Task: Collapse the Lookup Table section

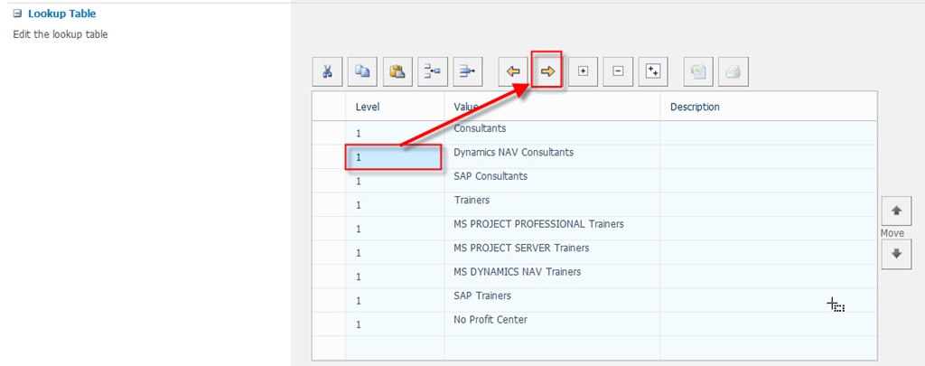Action: point(17,14)
